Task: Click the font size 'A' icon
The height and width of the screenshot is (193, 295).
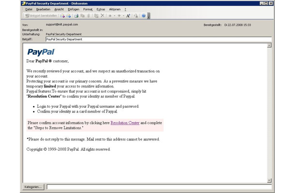Action: coord(128,16)
